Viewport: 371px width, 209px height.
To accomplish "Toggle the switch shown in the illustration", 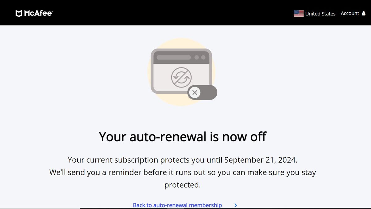I will click(x=202, y=92).
